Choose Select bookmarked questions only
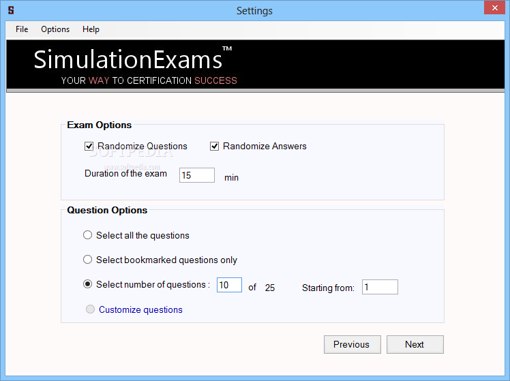 click(87, 260)
